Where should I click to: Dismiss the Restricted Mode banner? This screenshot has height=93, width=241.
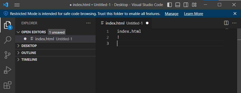click(235, 13)
